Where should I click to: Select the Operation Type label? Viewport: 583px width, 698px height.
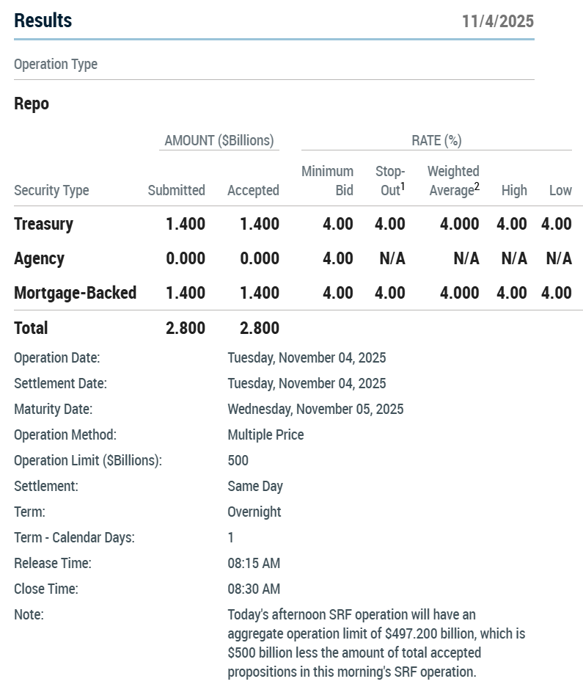(x=56, y=65)
